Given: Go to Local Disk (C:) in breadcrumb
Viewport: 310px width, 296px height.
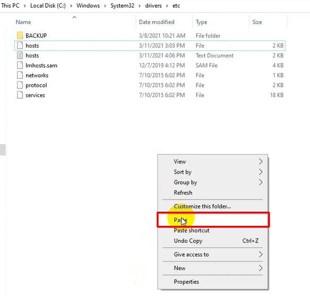Looking at the screenshot, I should 48,6.
